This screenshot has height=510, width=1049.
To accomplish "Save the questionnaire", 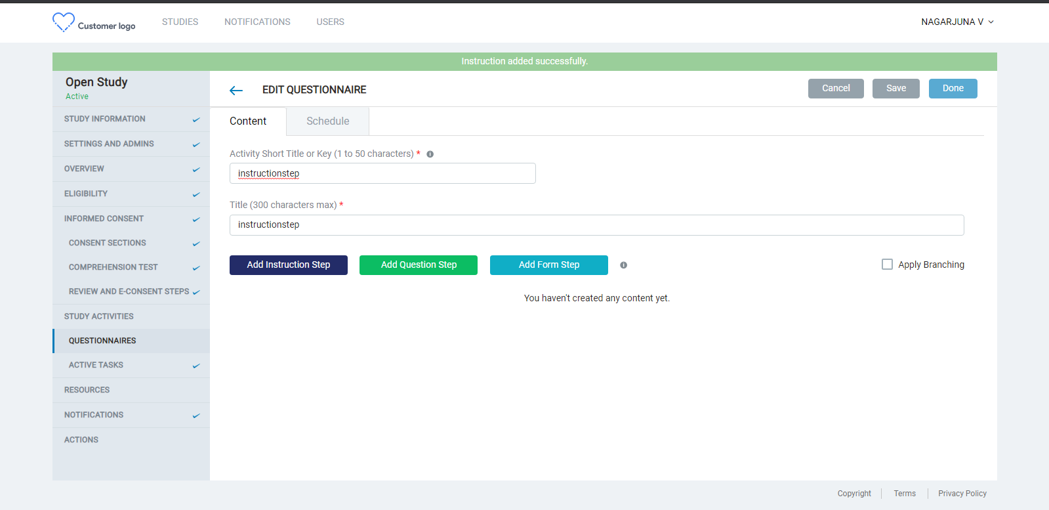I will click(x=896, y=89).
